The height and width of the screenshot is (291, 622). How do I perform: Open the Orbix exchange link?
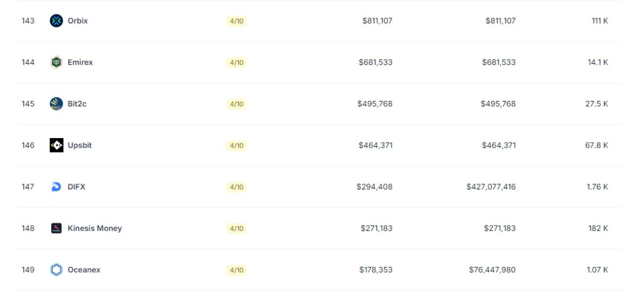[78, 21]
